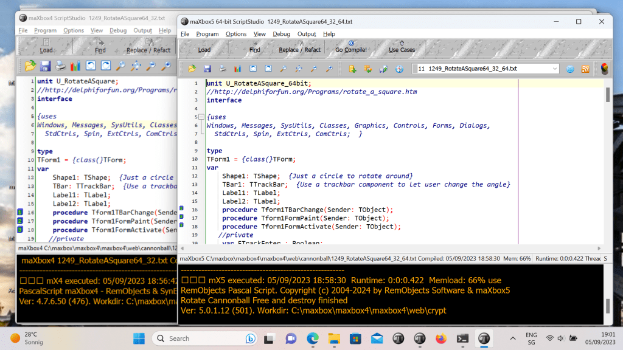Open the Debug menu in maXbox5
The height and width of the screenshot is (350, 623).
(281, 34)
